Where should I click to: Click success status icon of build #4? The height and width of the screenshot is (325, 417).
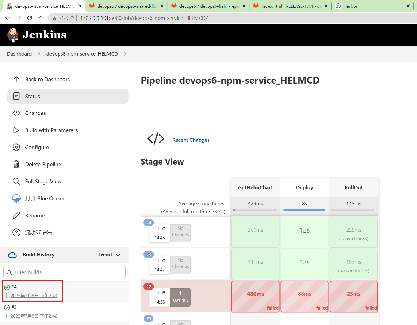pos(7,287)
